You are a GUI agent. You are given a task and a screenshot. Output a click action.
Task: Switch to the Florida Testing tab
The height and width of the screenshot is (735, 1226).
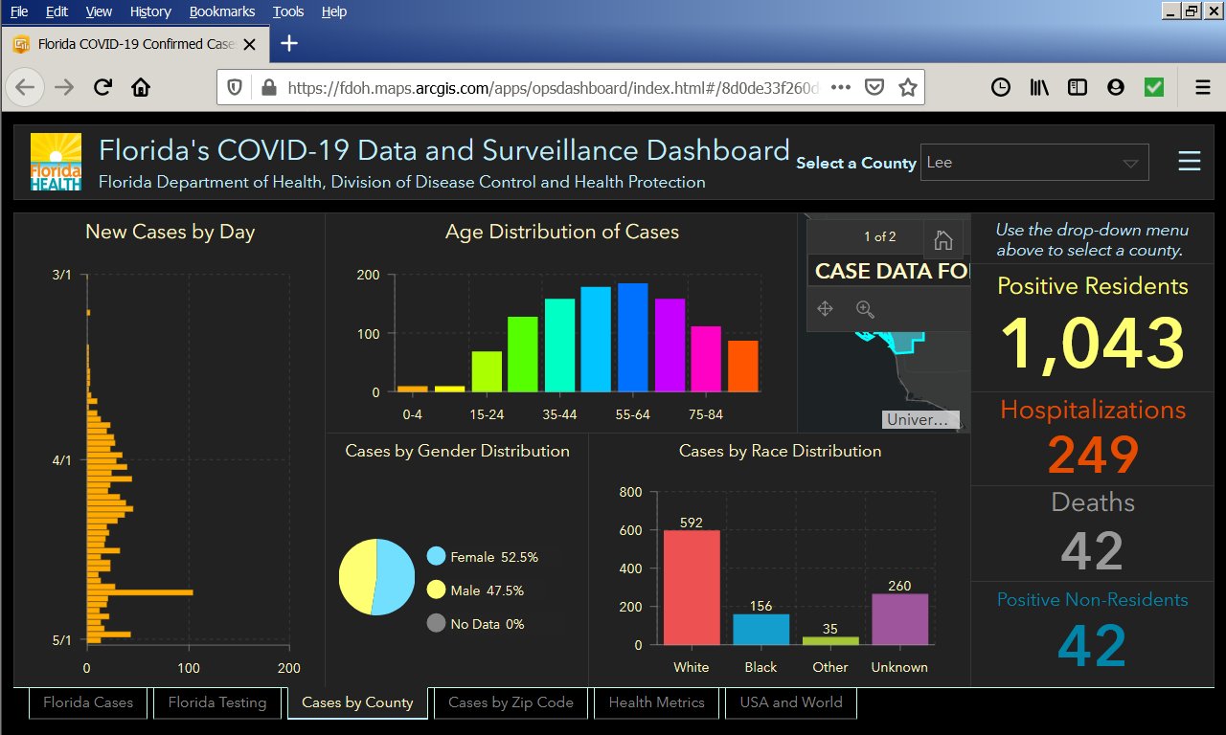point(217,702)
